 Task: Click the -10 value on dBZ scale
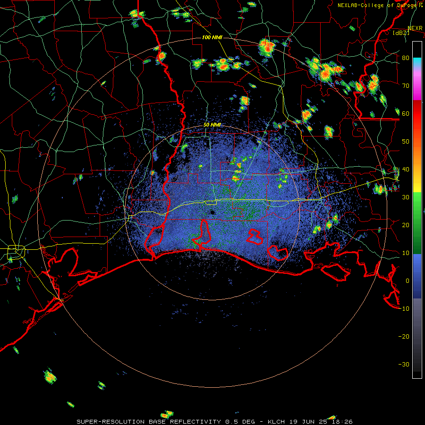pos(404,309)
